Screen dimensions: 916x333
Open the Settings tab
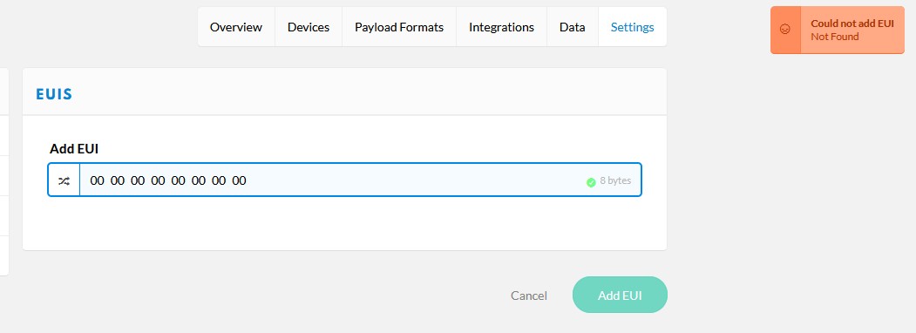pos(632,27)
